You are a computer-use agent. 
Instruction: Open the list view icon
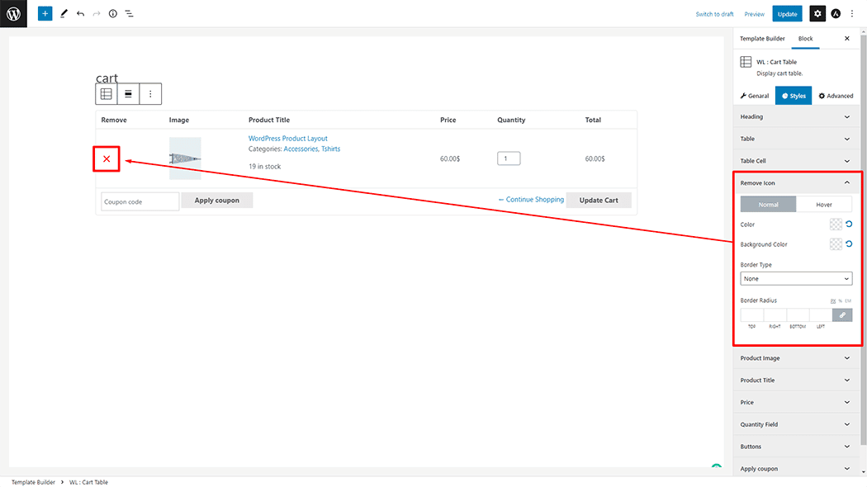pos(129,14)
